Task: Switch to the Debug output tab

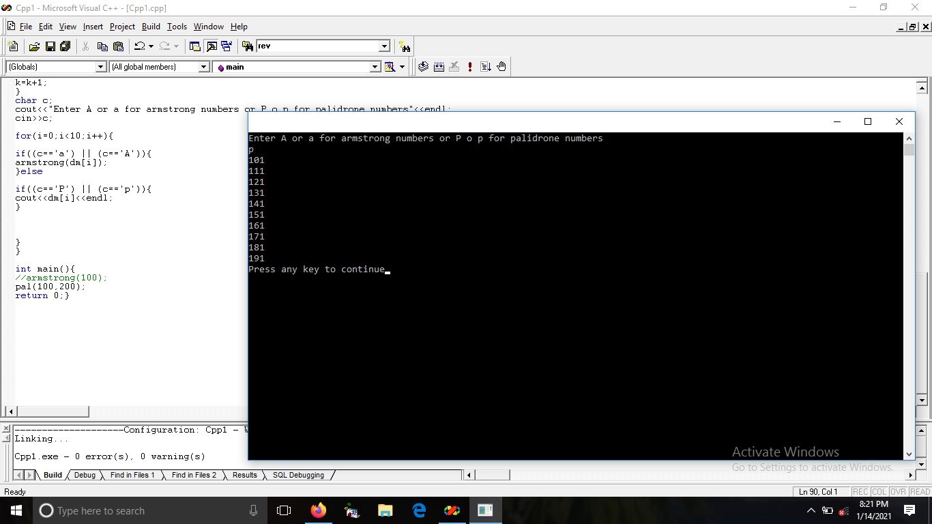Action: tap(85, 475)
